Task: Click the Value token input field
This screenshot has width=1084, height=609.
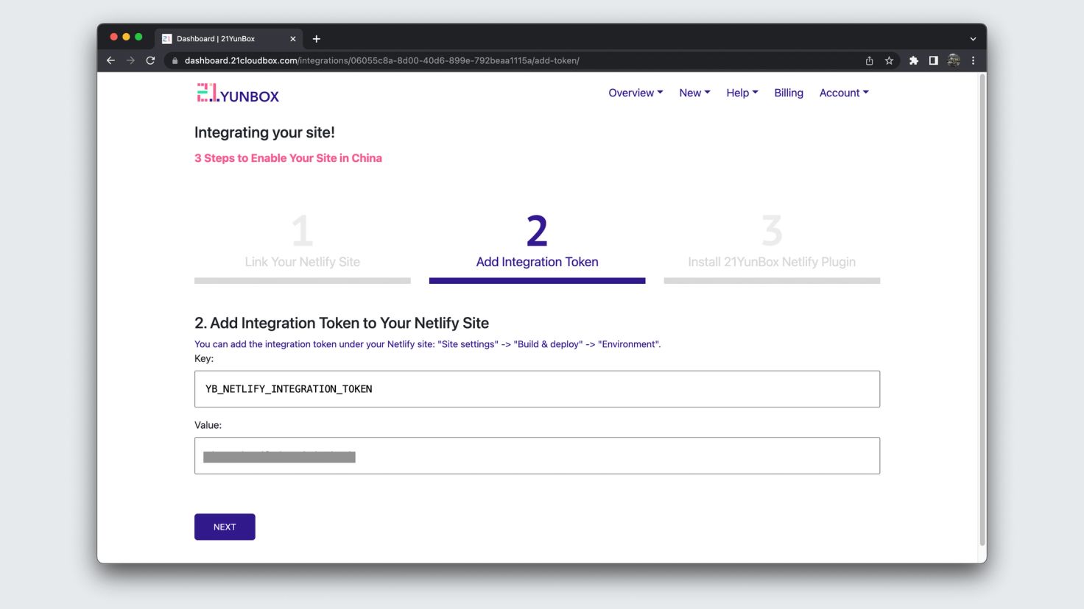Action: 537,456
